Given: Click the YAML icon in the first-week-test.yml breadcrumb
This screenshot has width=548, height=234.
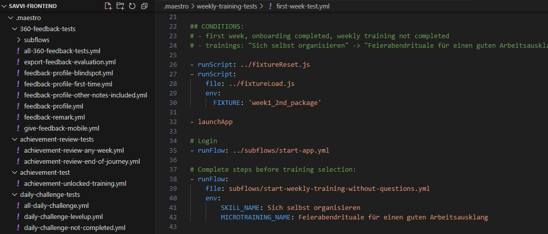Looking at the screenshot, I should tap(271, 7).
